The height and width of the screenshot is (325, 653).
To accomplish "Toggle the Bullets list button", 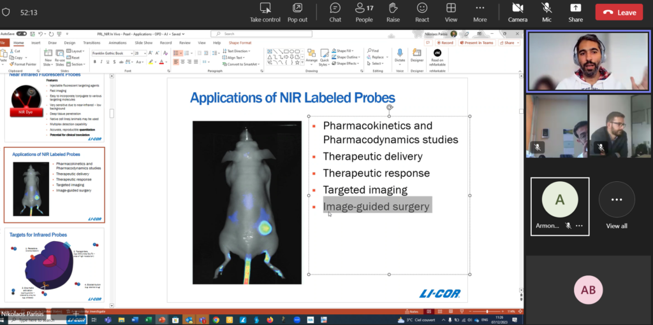I will pos(176,53).
